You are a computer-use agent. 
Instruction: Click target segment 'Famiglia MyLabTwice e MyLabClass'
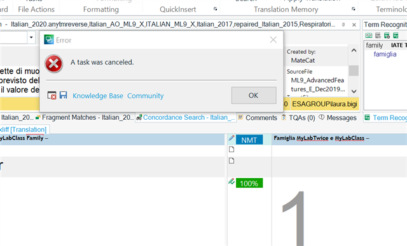point(321,138)
